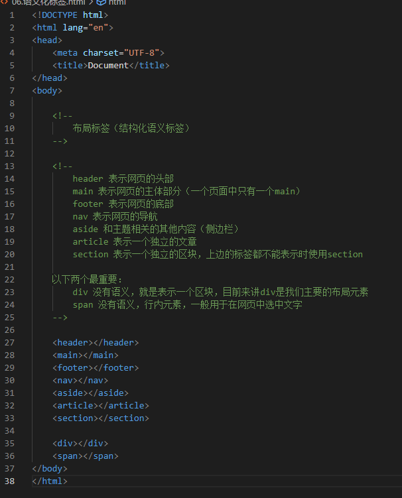
Task: Select line number 1 in gutter
Action: (x=12, y=15)
